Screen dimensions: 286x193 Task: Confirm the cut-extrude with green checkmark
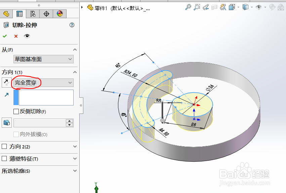coord(5,36)
